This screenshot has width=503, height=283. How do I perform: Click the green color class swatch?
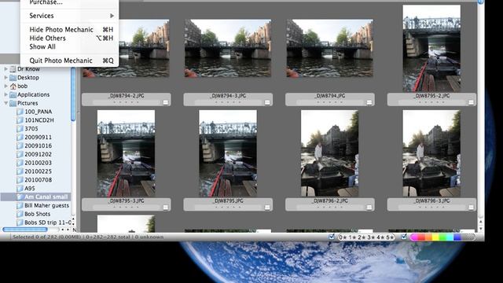(x=442, y=237)
